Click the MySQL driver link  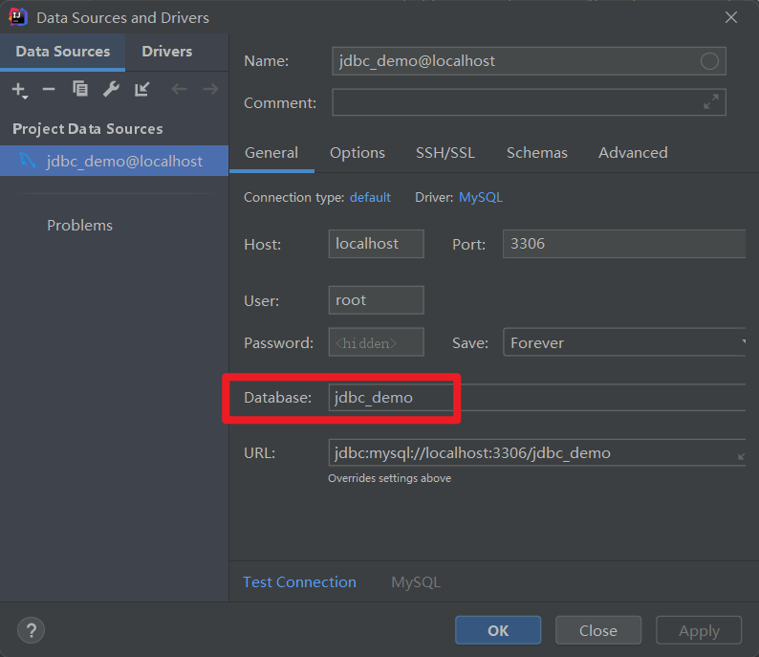481,198
